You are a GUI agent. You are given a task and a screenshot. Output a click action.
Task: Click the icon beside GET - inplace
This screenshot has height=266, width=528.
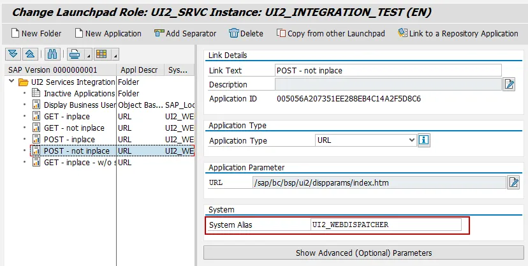coord(36,116)
